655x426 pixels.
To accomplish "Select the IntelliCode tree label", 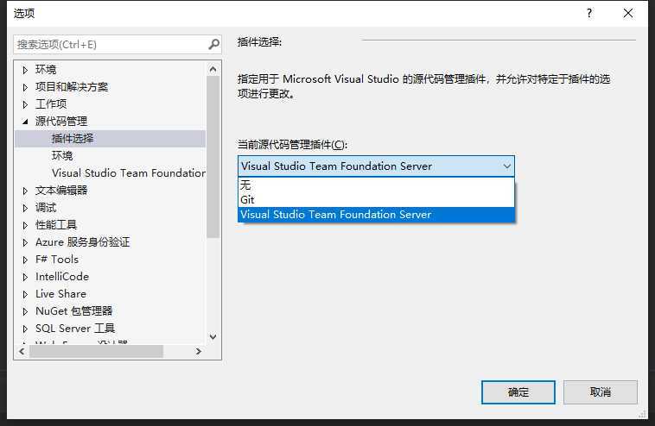I will coord(62,277).
